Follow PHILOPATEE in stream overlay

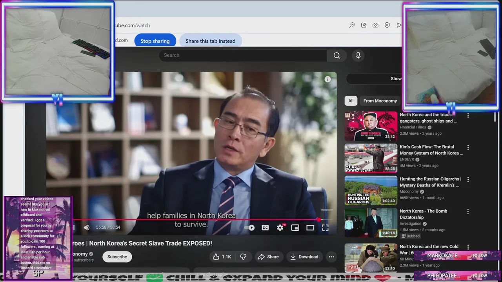480,276
